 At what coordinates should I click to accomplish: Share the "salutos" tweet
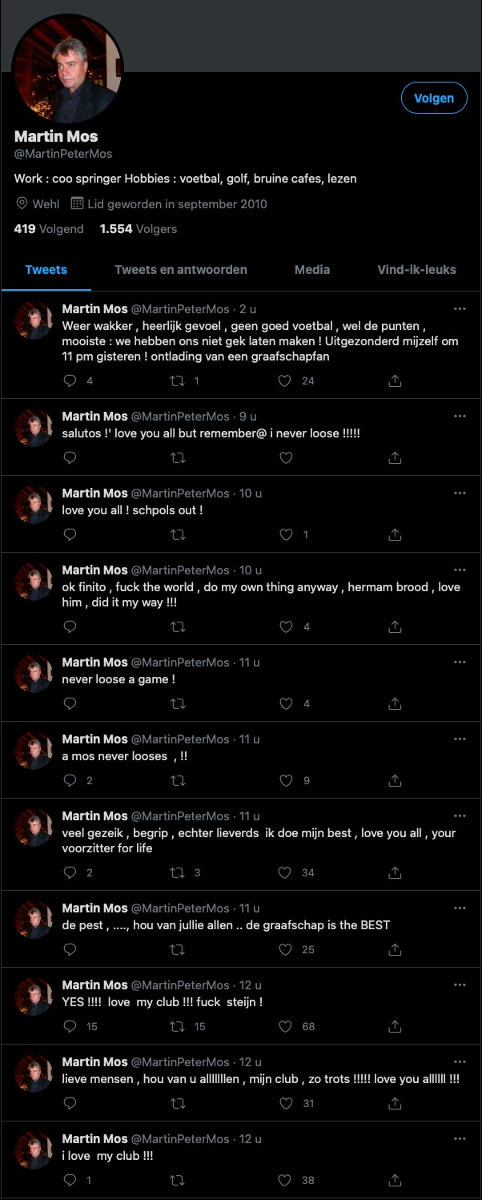pos(394,458)
